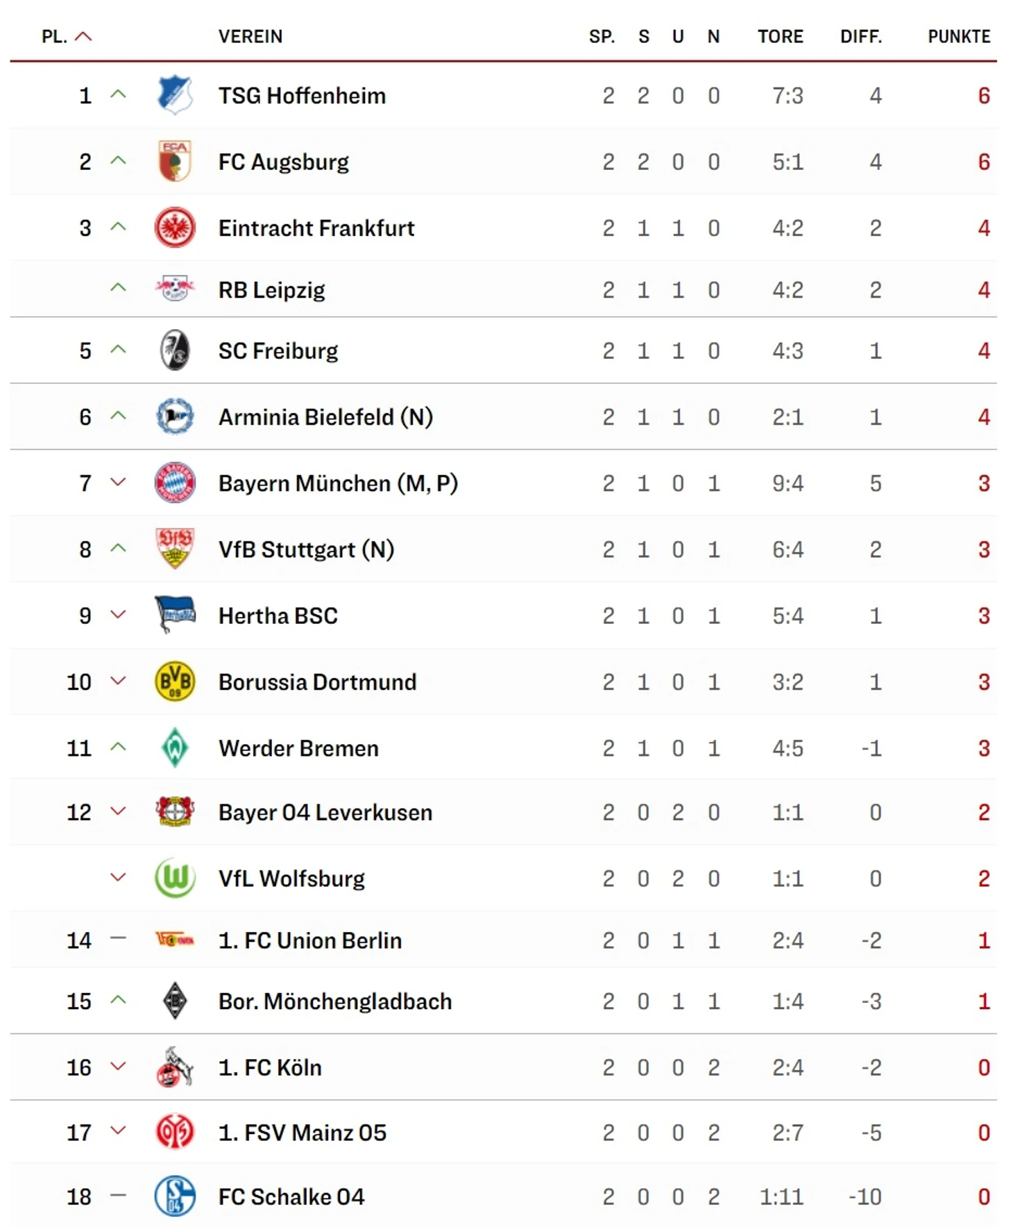Click the RB Leipzig bulls logo
The width and height of the screenshot is (1013, 1227).
[174, 289]
